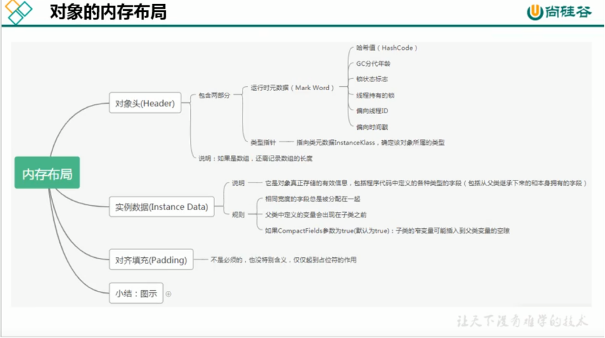The height and width of the screenshot is (338, 605).
Task: Click the 运行时元数据 (Mark Word) branch
Action: [x=292, y=88]
